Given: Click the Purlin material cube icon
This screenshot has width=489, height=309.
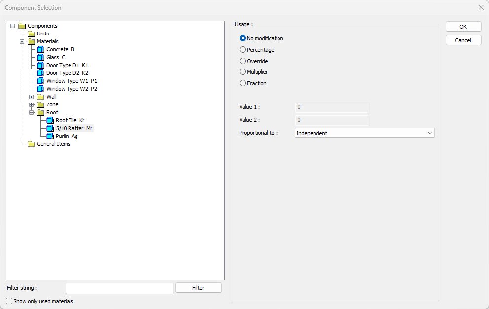Looking at the screenshot, I should [50, 136].
